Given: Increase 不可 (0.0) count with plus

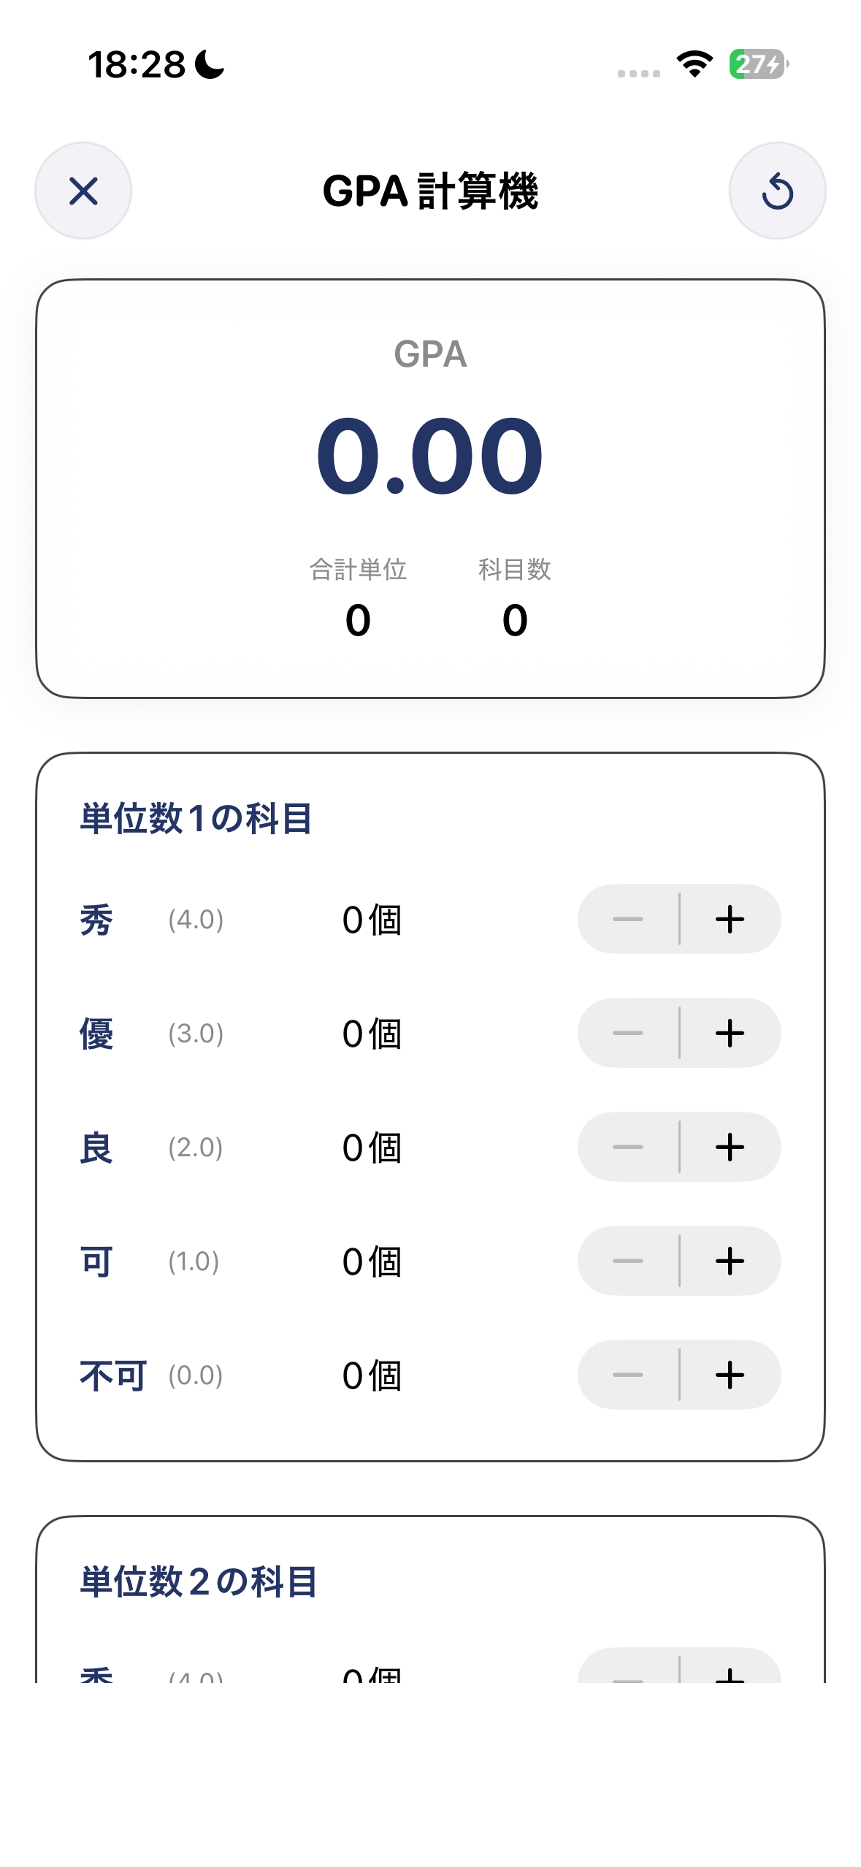Looking at the screenshot, I should pos(730,1375).
